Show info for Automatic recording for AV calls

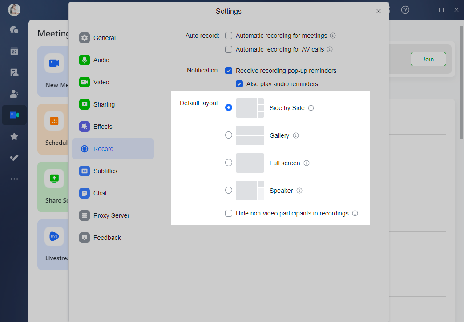[329, 49]
